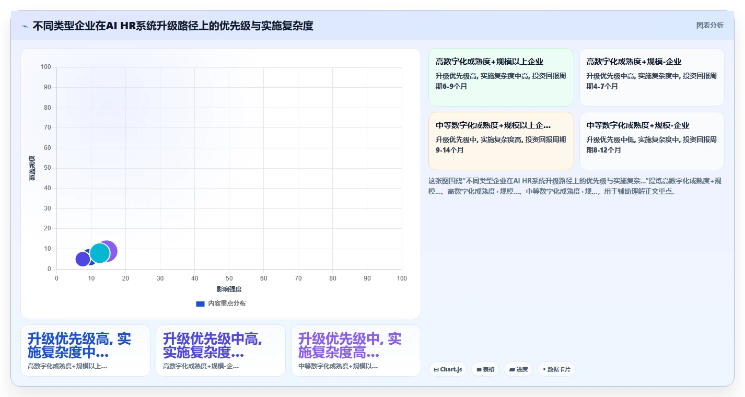745x397 pixels.
Task: Select the 升级优先级中高 data card below the chart
Action: tap(220, 351)
